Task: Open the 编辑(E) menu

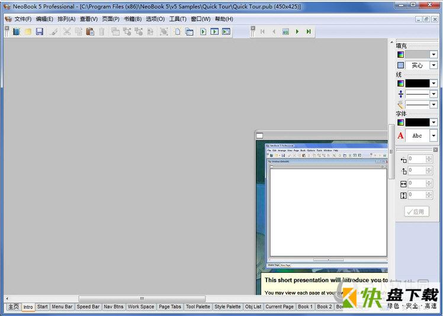Action: pyautogui.click(x=44, y=19)
